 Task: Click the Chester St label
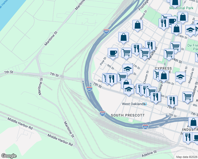click(x=146, y=77)
